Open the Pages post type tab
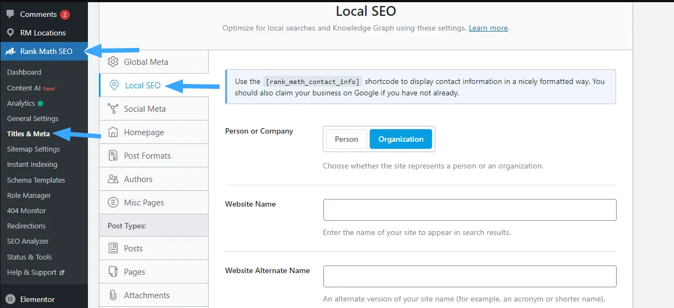The image size is (674, 308). (153, 271)
